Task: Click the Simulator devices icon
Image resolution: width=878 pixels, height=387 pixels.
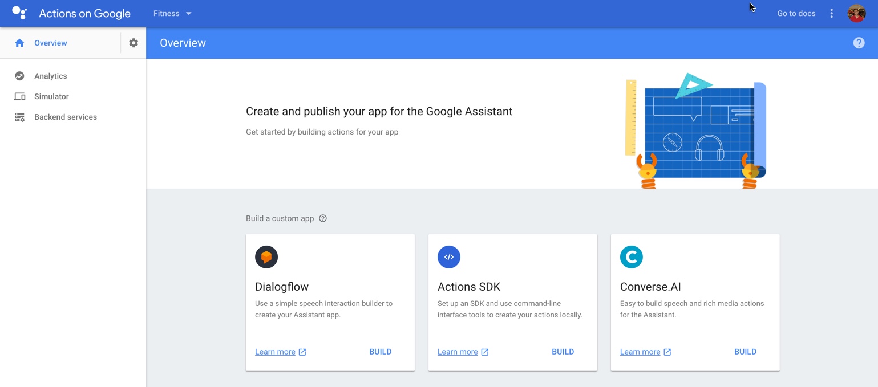Action: pos(19,96)
